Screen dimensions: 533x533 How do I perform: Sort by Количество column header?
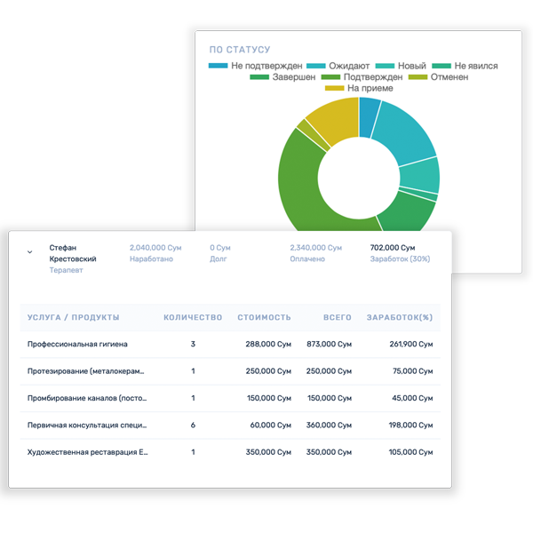point(192,317)
